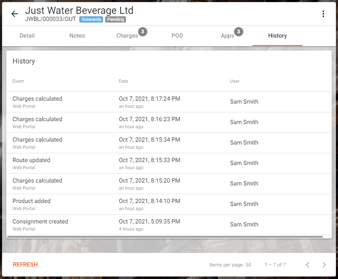Select the Consignment created history row

tap(169, 225)
